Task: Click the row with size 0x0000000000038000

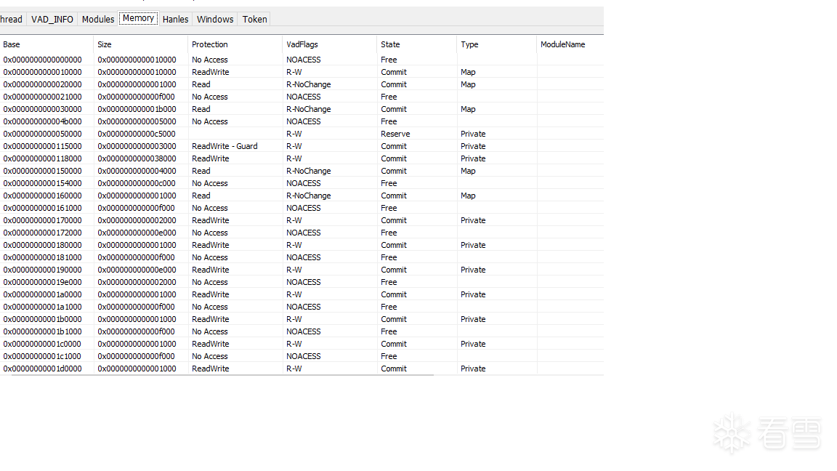Action: tap(137, 158)
